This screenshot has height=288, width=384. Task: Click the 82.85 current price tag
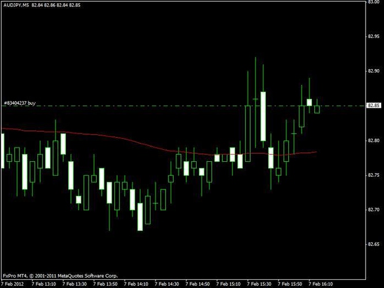[x=374, y=106]
